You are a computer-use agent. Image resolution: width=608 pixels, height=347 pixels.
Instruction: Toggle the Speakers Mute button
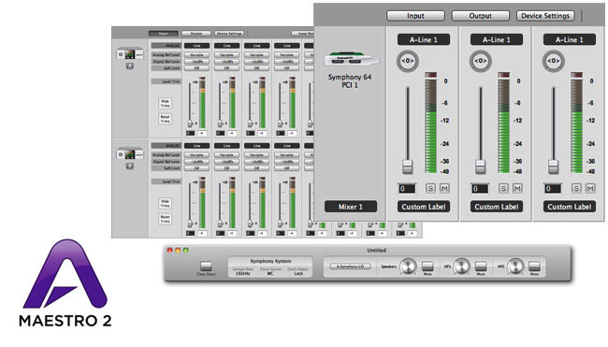click(x=427, y=266)
